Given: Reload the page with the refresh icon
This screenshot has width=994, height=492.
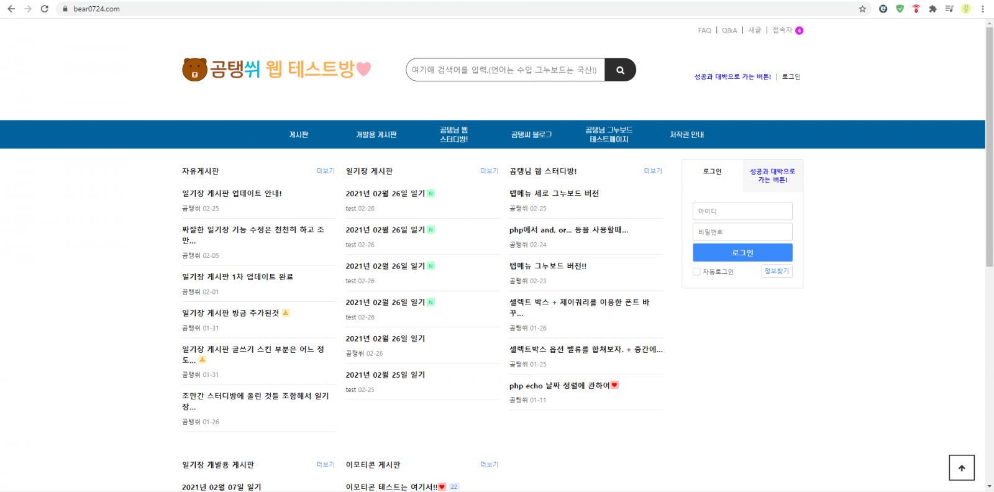Looking at the screenshot, I should (45, 9).
